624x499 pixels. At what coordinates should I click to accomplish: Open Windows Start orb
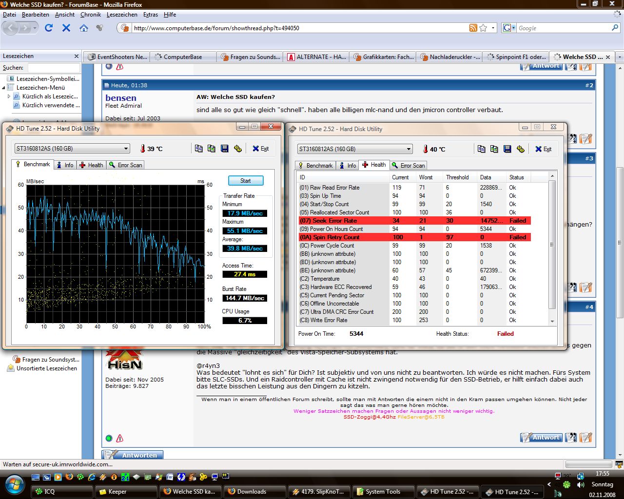(14, 484)
